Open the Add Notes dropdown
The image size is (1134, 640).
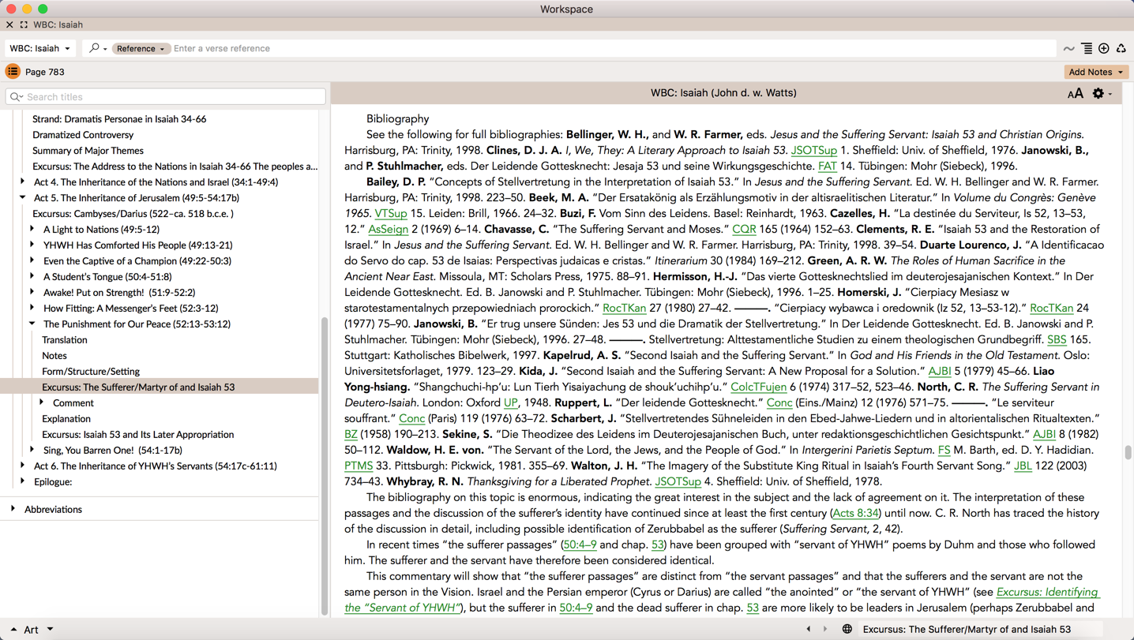[x=1096, y=72]
